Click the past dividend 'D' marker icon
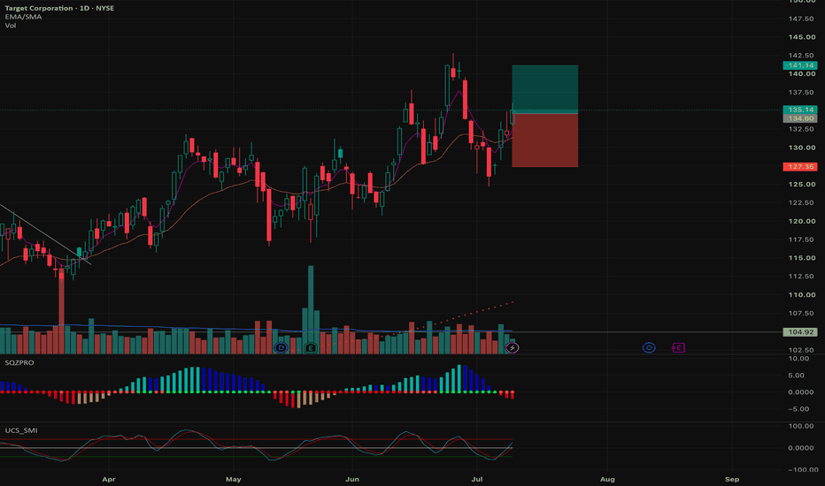 [x=281, y=348]
